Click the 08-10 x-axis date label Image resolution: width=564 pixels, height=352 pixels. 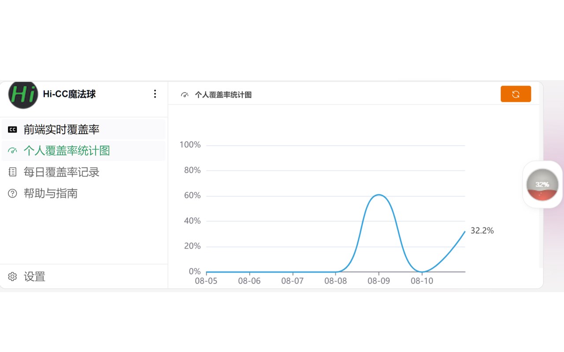click(422, 281)
